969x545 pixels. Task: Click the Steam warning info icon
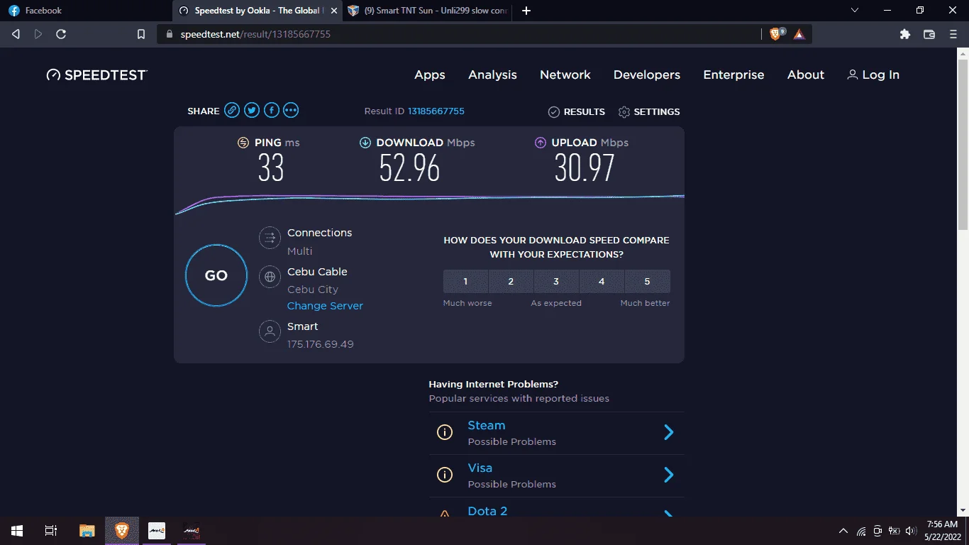coord(445,432)
